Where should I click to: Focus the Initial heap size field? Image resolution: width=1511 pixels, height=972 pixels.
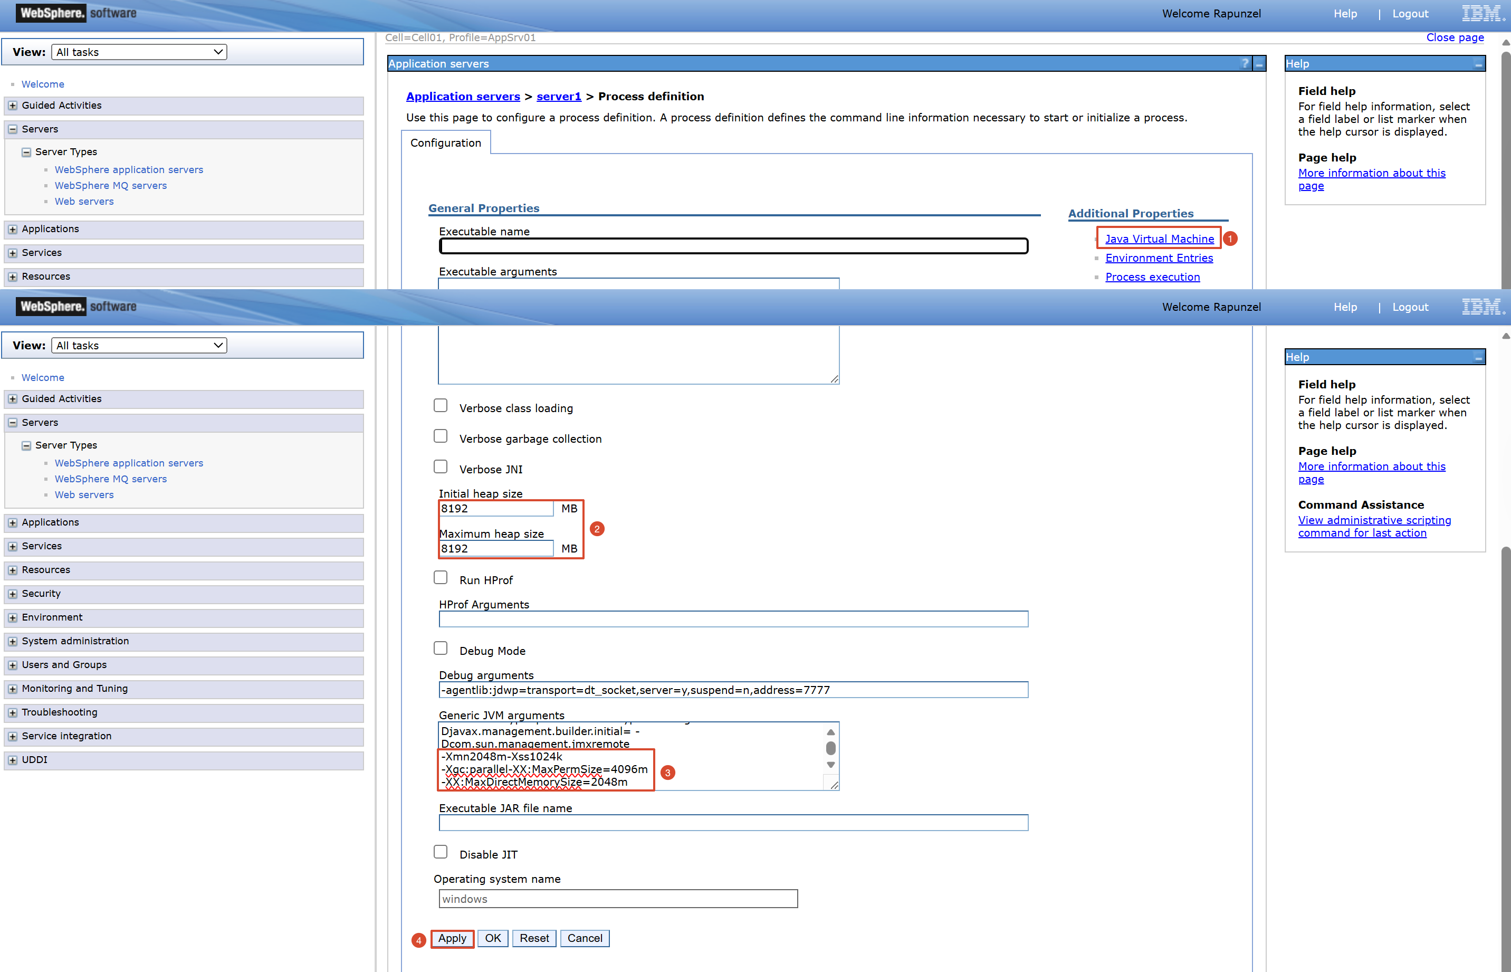[x=496, y=509]
